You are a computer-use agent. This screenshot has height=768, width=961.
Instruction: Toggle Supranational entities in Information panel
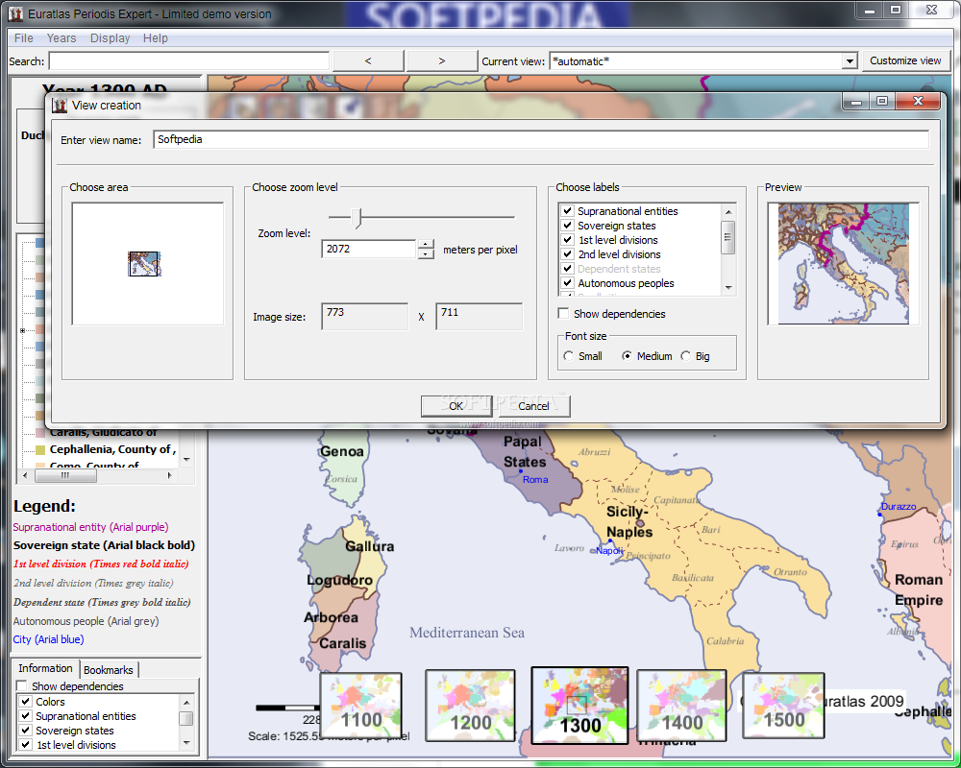pyautogui.click(x=25, y=715)
